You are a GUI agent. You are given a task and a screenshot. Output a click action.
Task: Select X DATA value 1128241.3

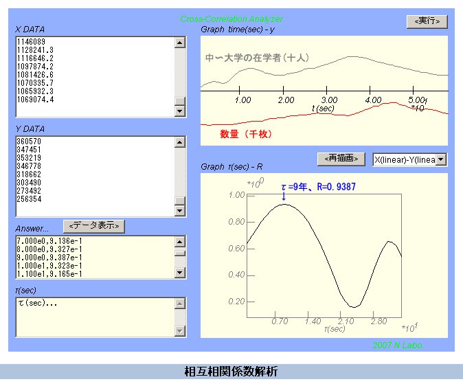tap(35, 50)
